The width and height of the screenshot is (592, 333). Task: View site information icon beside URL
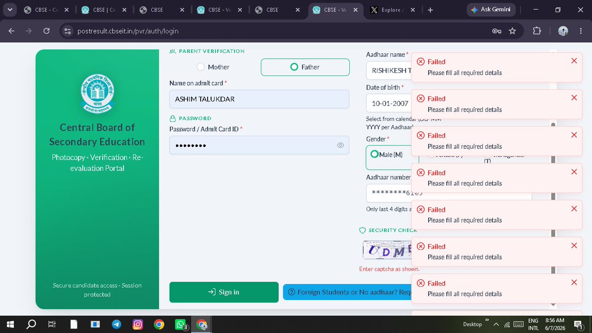point(68,31)
